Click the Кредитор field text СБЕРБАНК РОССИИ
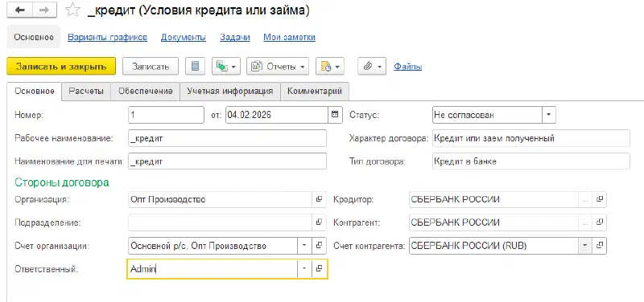Viewport: 644px width, 302px height. [x=455, y=199]
